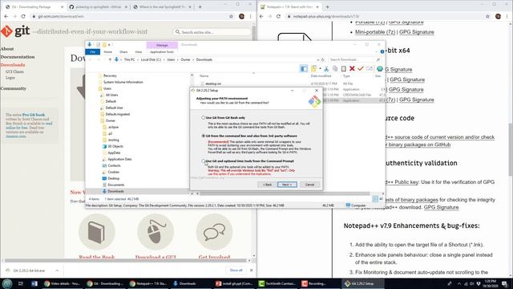Select Use Git from Git Bash only
This screenshot has width=513, height=289.
point(203,117)
